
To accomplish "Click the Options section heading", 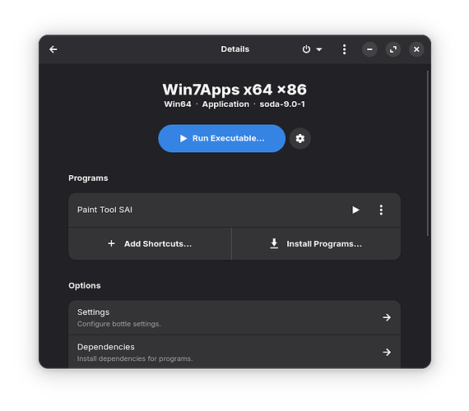I will click(85, 286).
